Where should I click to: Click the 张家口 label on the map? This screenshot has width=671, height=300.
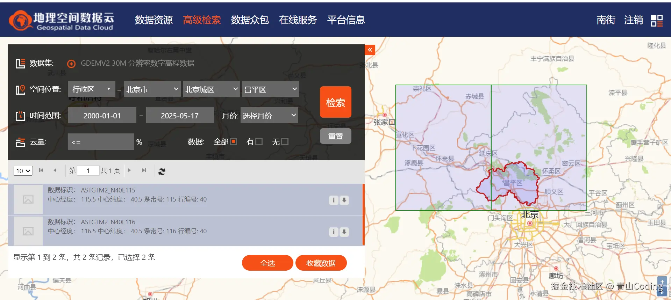tap(384, 122)
